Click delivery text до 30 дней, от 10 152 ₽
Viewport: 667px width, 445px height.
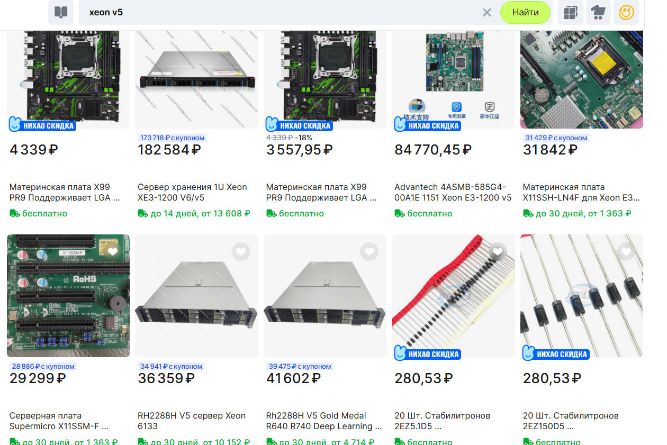click(200, 442)
